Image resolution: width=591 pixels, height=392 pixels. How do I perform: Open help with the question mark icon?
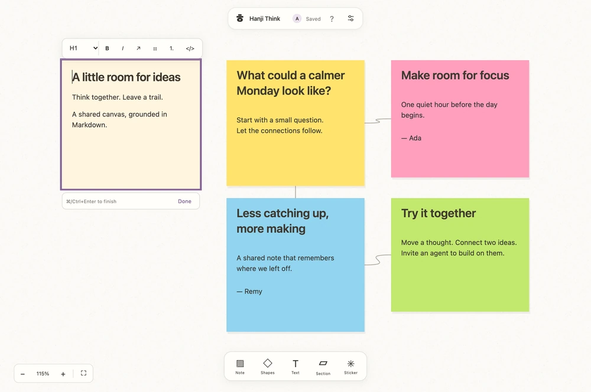[332, 19]
